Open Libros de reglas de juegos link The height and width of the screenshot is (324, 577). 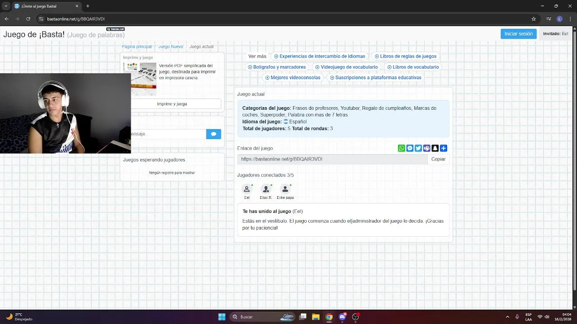(405, 56)
